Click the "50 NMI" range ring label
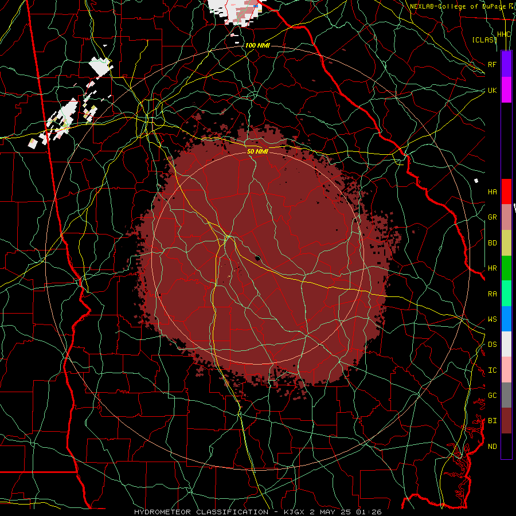The image size is (516, 516). (257, 151)
